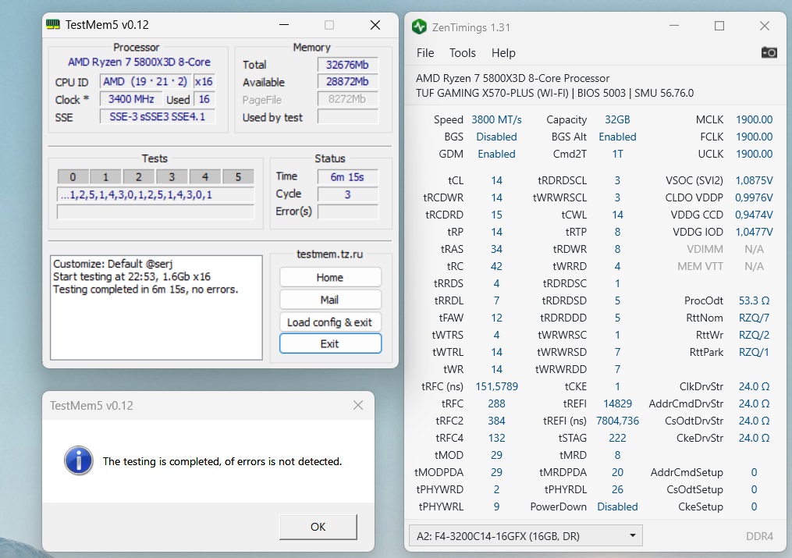Image resolution: width=792 pixels, height=558 pixels.
Task: Click test number 3 box
Action: point(172,176)
